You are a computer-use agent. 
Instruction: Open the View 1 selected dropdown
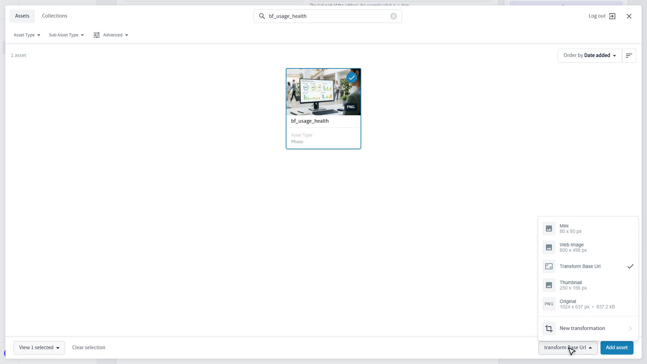39,347
